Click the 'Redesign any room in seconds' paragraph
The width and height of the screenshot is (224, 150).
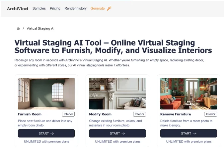tap(109, 63)
